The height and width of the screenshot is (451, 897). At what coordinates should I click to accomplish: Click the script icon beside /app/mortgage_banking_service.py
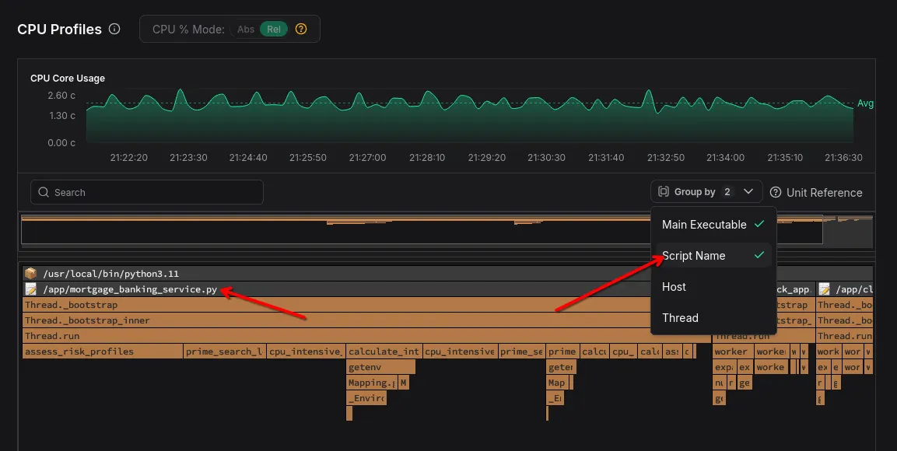point(30,288)
